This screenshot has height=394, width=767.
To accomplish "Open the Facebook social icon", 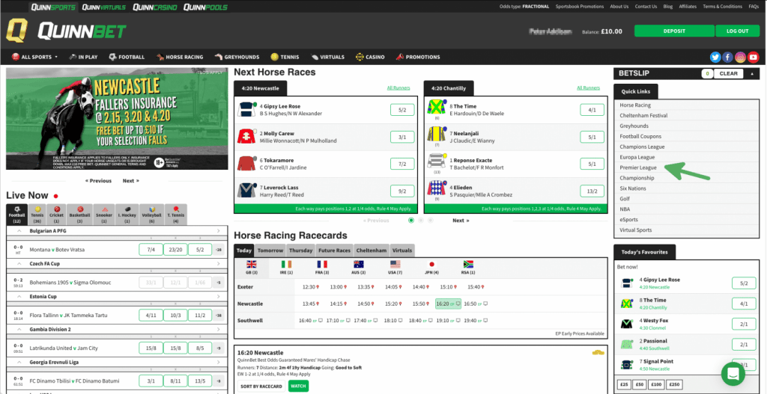I will click(727, 57).
